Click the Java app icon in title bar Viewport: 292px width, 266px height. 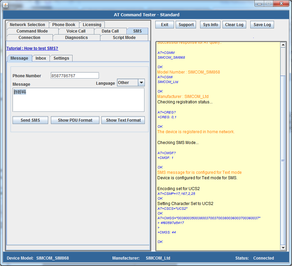coord(5,5)
